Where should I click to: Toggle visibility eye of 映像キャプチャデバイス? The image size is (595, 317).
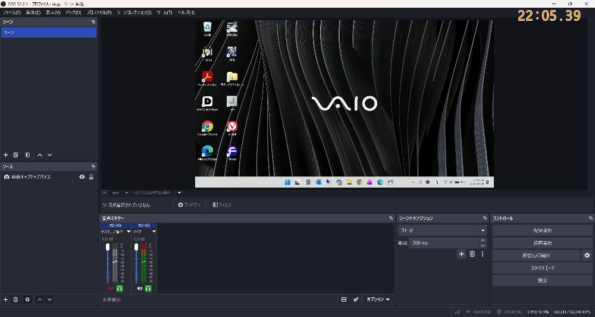(x=82, y=177)
